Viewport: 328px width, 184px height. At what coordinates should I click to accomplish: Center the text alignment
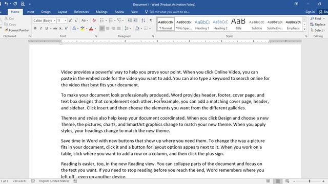pyautogui.click(x=108, y=29)
